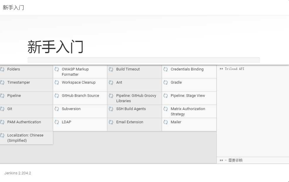Click the icon beside Matrix Authorization Strategy

coord(165,109)
